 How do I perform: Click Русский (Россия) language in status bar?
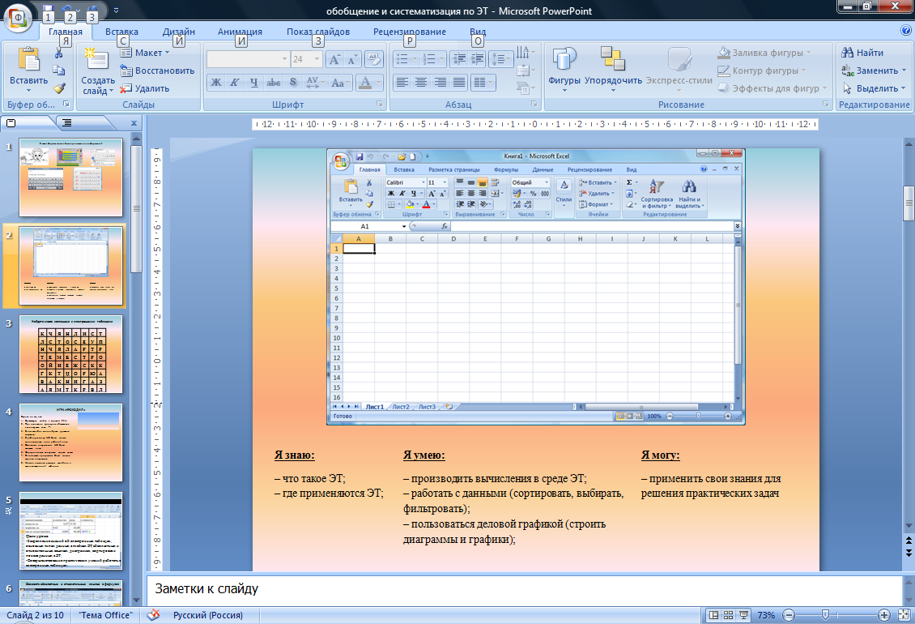pyautogui.click(x=208, y=614)
